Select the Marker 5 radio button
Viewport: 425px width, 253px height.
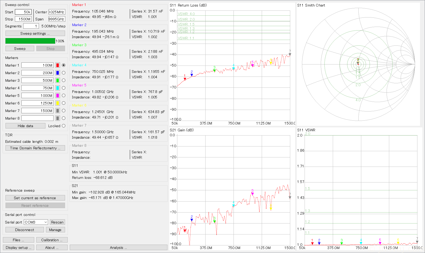click(x=63, y=96)
